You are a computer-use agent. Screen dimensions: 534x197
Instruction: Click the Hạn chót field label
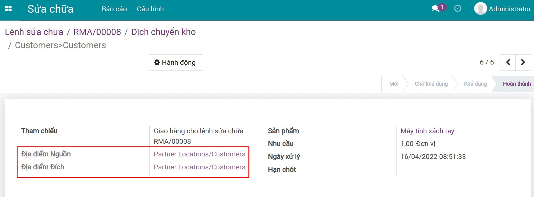(x=282, y=170)
